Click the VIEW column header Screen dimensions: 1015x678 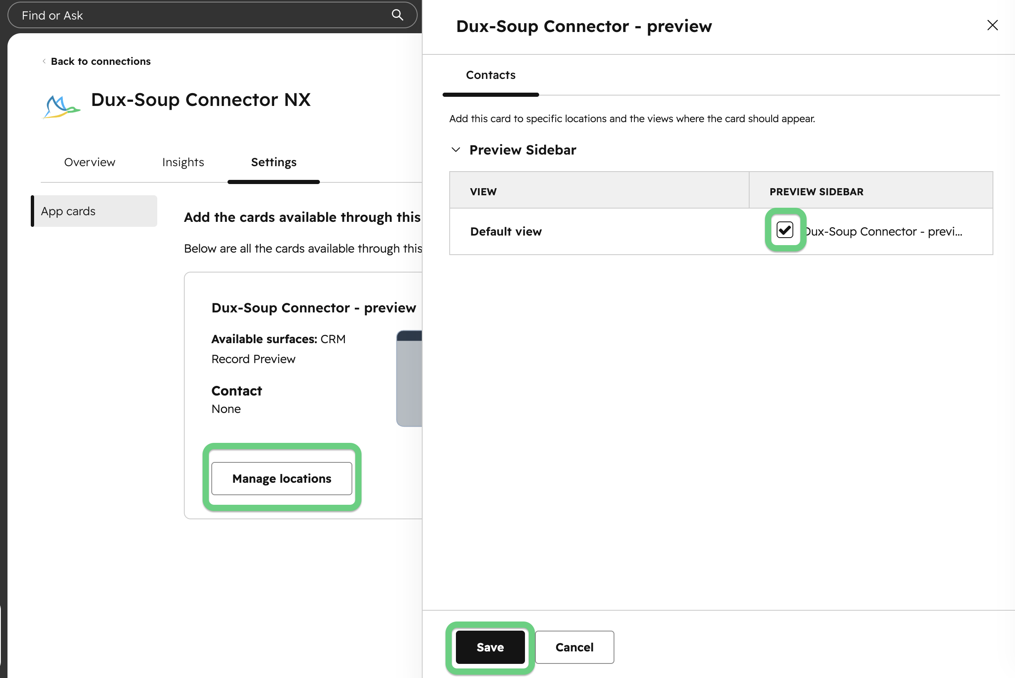coord(483,192)
